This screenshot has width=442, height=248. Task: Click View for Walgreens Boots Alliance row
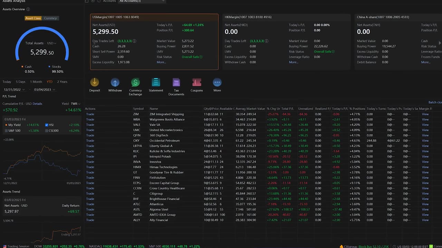(425, 120)
